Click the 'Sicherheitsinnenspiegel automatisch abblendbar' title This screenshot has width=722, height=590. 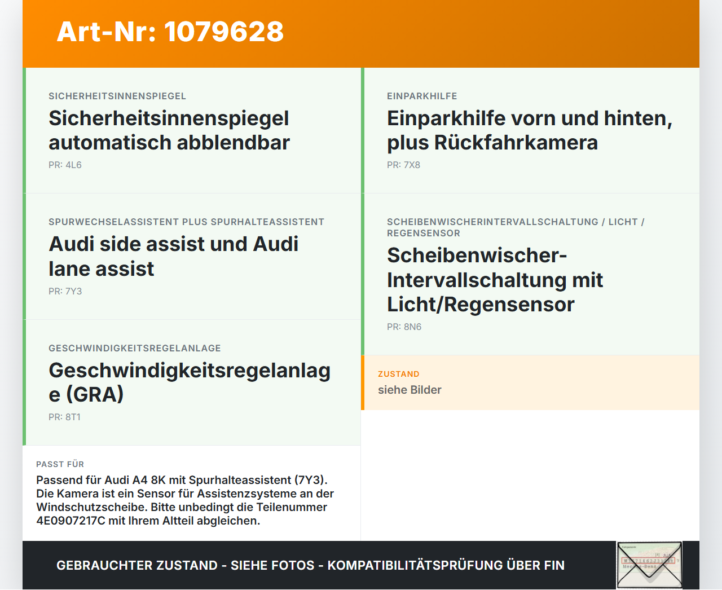169,130
